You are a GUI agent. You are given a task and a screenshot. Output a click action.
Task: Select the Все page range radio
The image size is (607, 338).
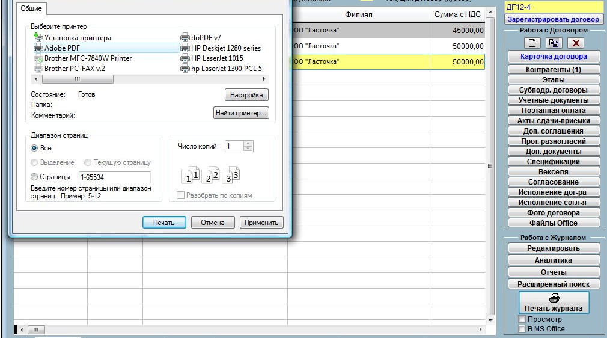[34, 148]
